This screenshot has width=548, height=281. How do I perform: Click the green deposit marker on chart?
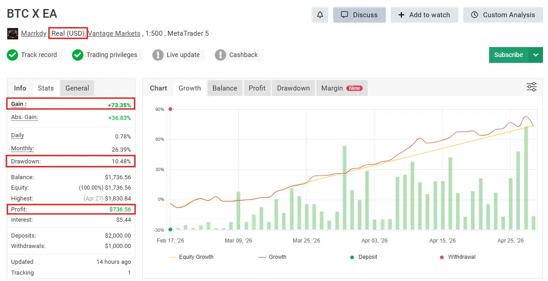[170, 229]
